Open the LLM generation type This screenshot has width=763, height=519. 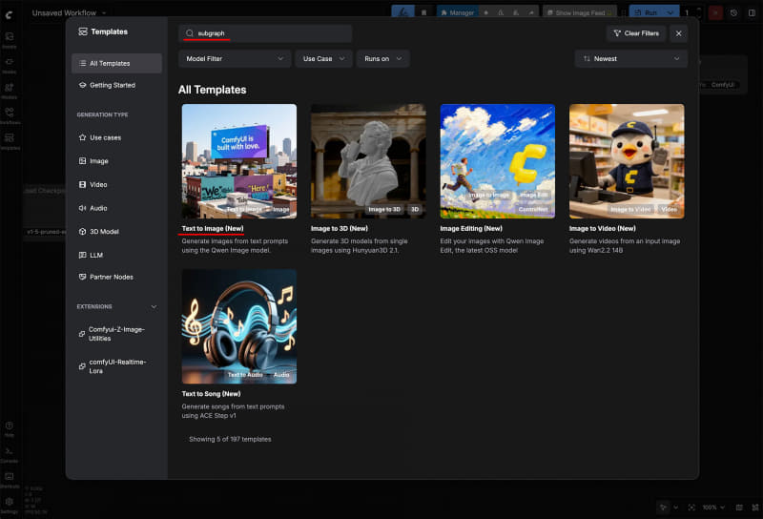coord(116,255)
